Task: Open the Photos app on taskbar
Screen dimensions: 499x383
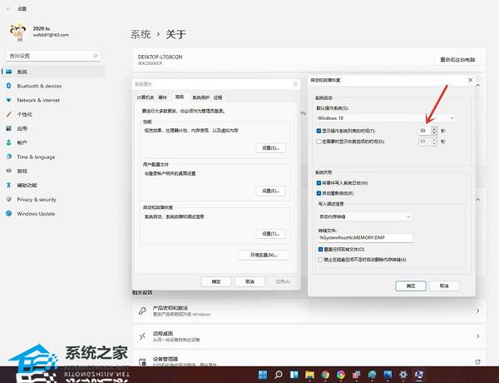Action: (x=388, y=375)
